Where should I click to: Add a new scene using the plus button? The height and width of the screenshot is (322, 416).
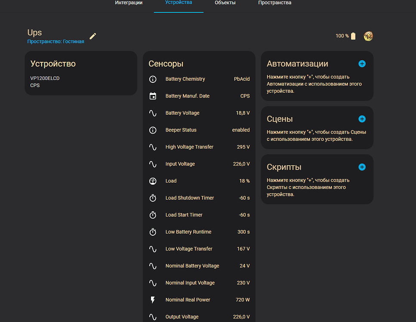tap(362, 119)
